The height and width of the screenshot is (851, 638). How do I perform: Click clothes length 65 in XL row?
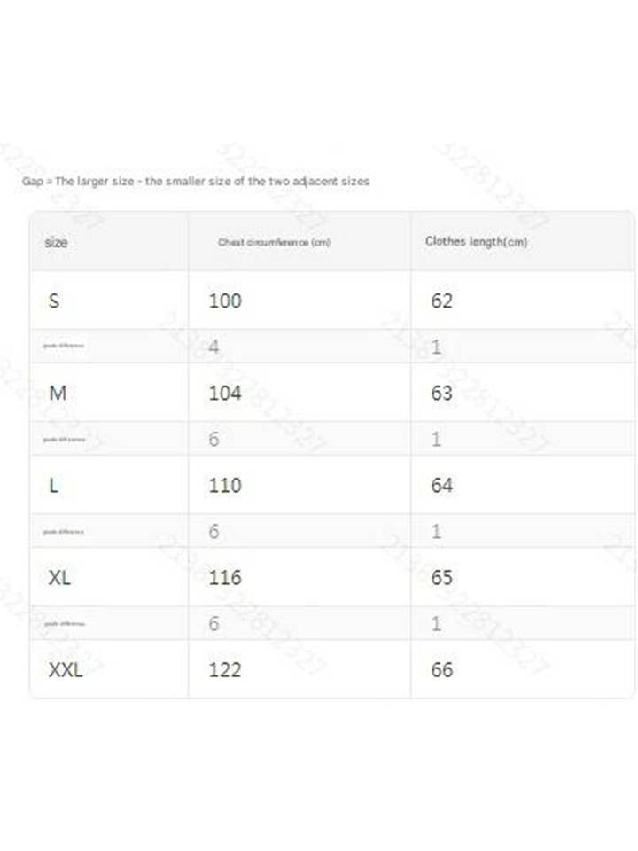441,577
